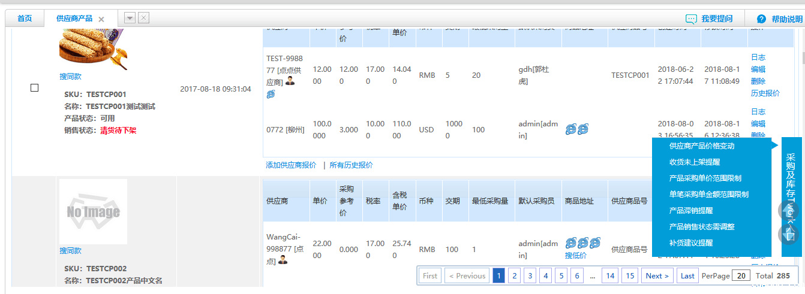
Task: Open the first IE address icon for WangCai
Action: point(570,243)
